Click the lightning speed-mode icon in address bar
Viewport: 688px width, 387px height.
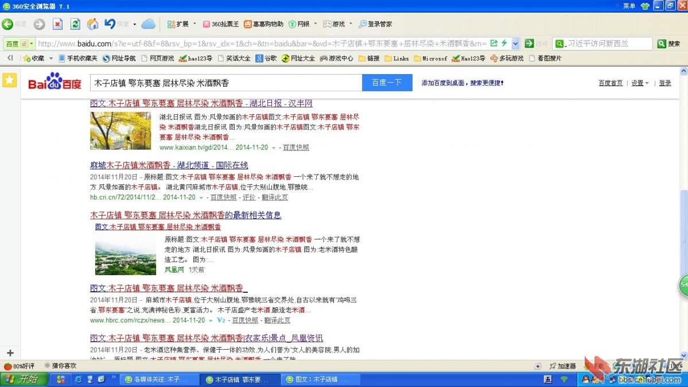tap(504, 43)
